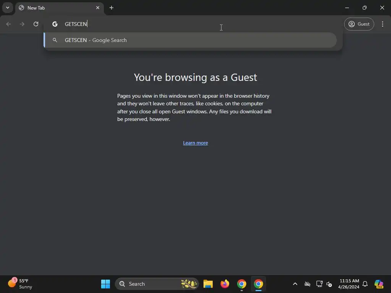Show hidden system tray icons

[295, 284]
